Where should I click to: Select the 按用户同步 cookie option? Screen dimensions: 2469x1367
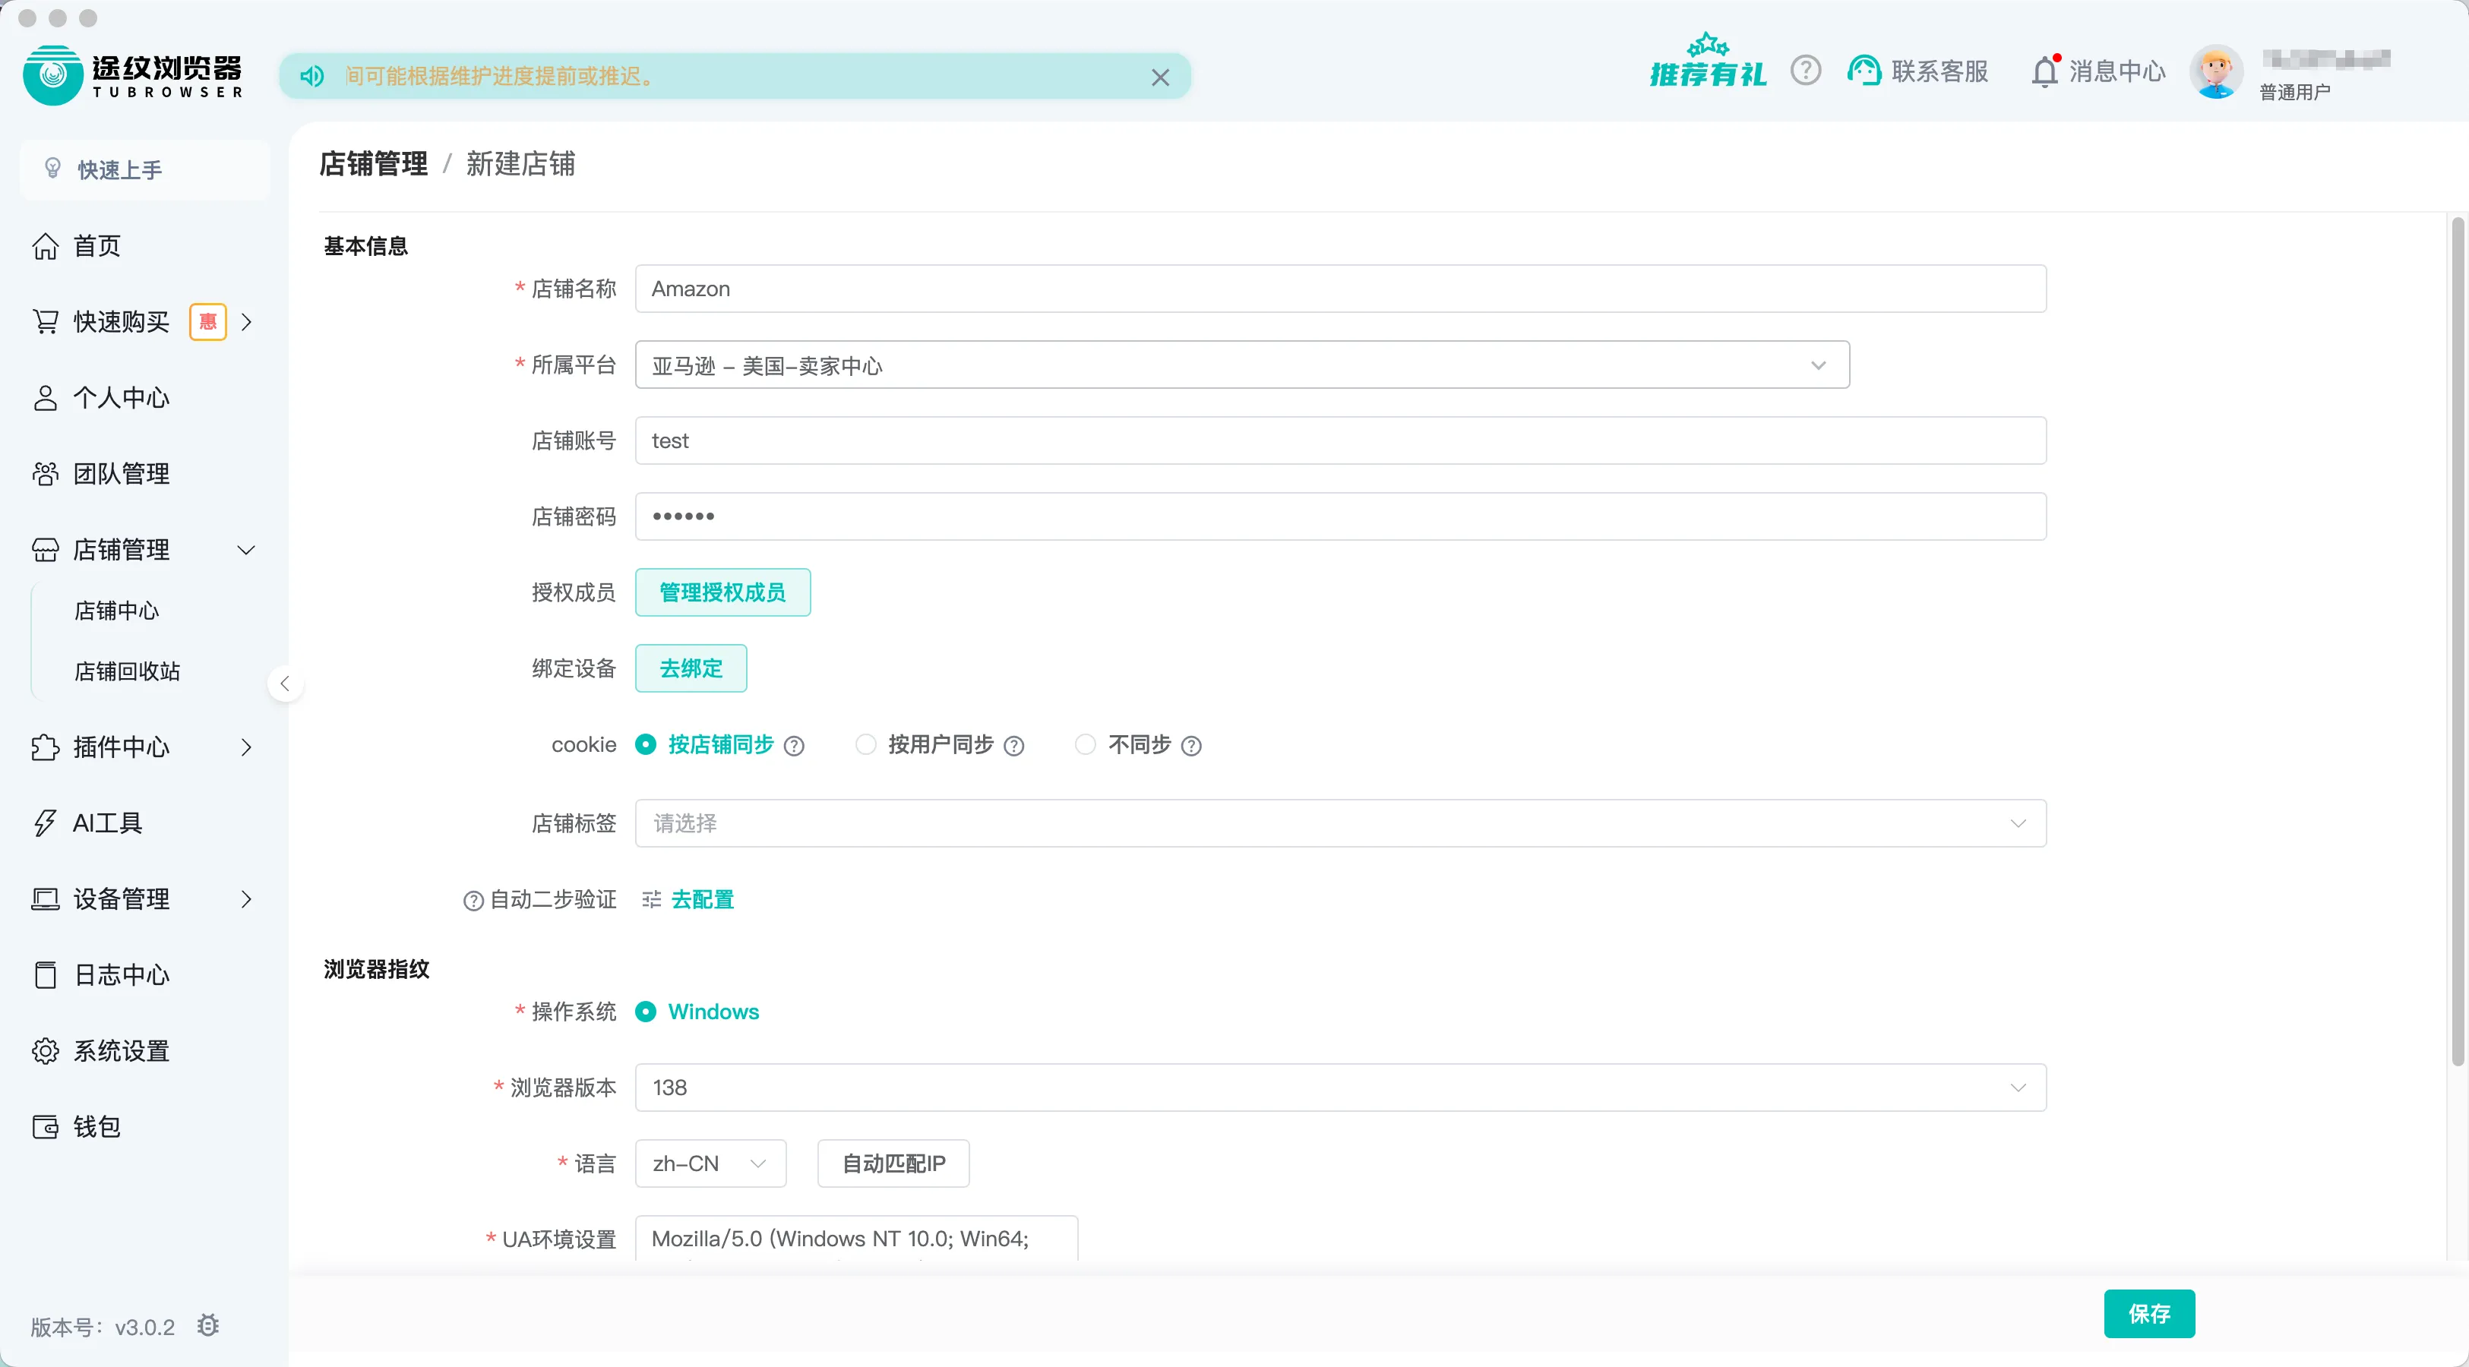coord(865,744)
